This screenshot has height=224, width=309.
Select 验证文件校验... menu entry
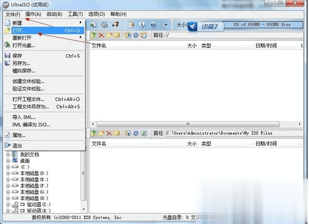pyautogui.click(x=44, y=89)
